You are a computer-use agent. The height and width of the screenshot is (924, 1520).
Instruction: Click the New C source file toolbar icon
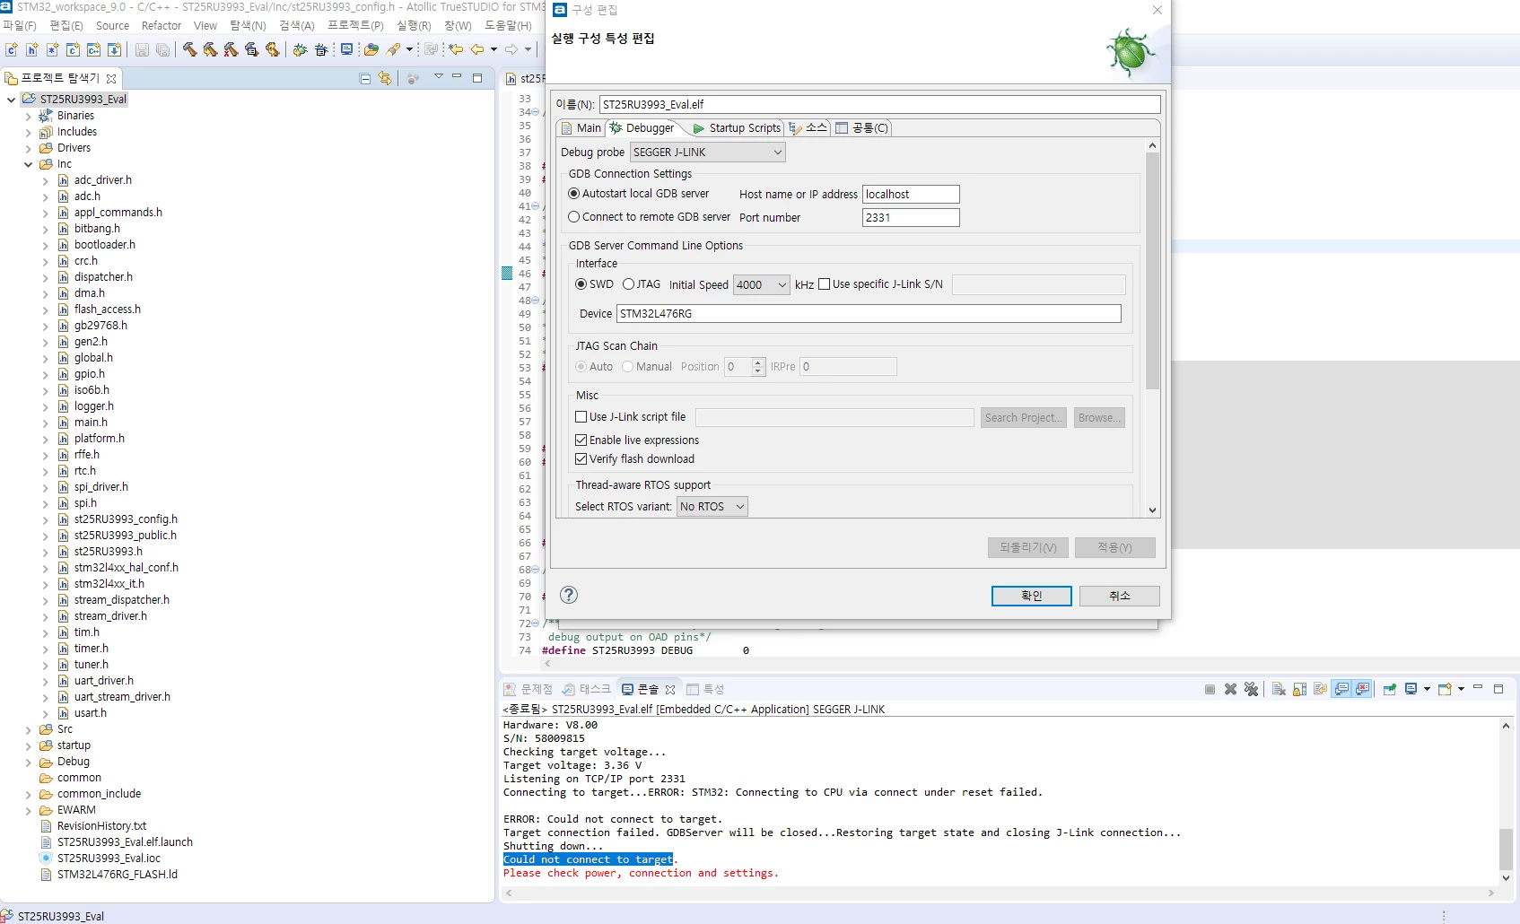[x=11, y=49]
